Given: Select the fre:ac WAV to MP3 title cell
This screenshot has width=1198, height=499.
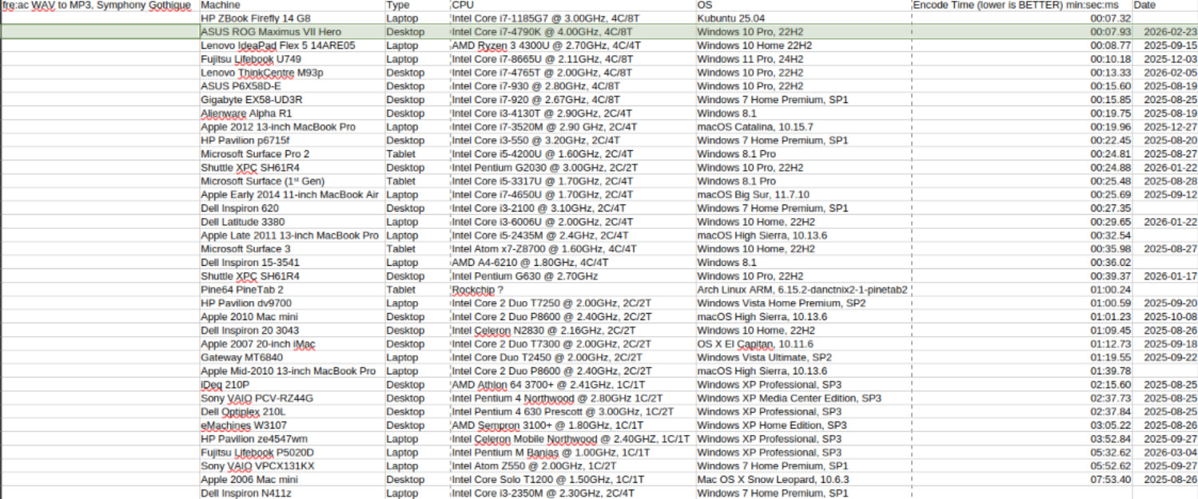Looking at the screenshot, I should (98, 5).
